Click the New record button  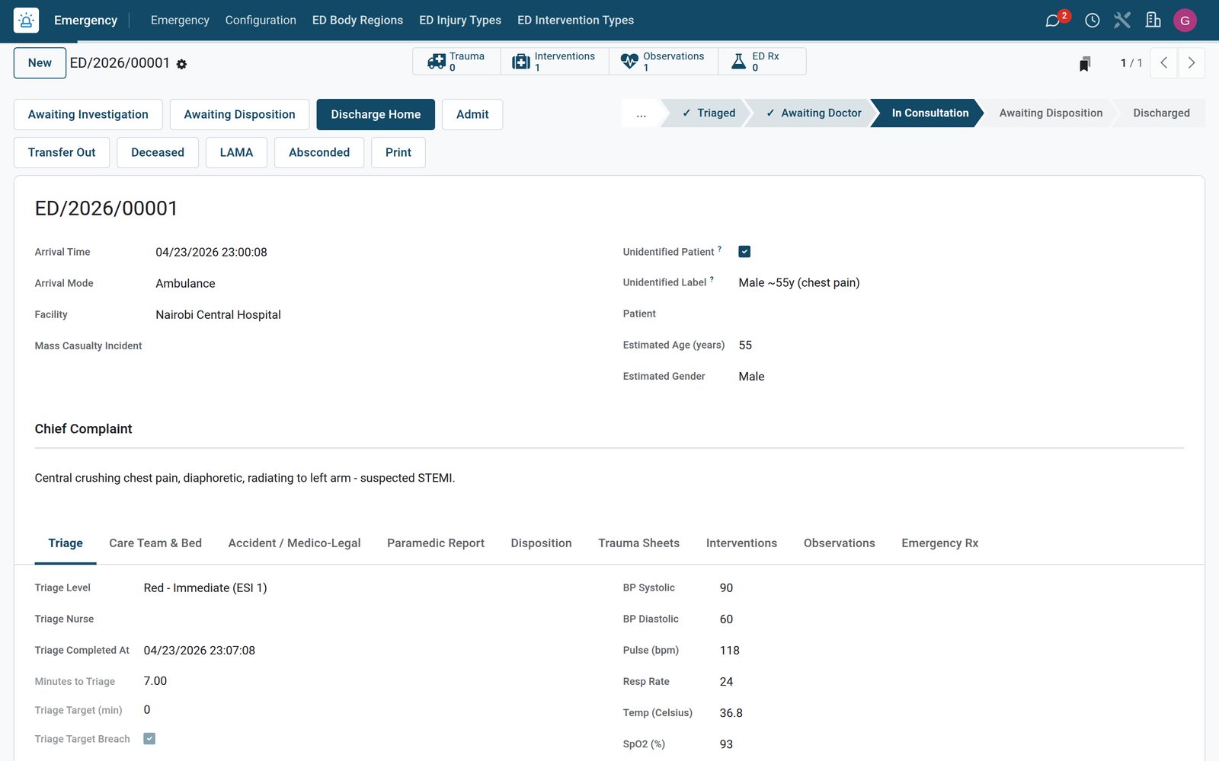click(x=40, y=63)
